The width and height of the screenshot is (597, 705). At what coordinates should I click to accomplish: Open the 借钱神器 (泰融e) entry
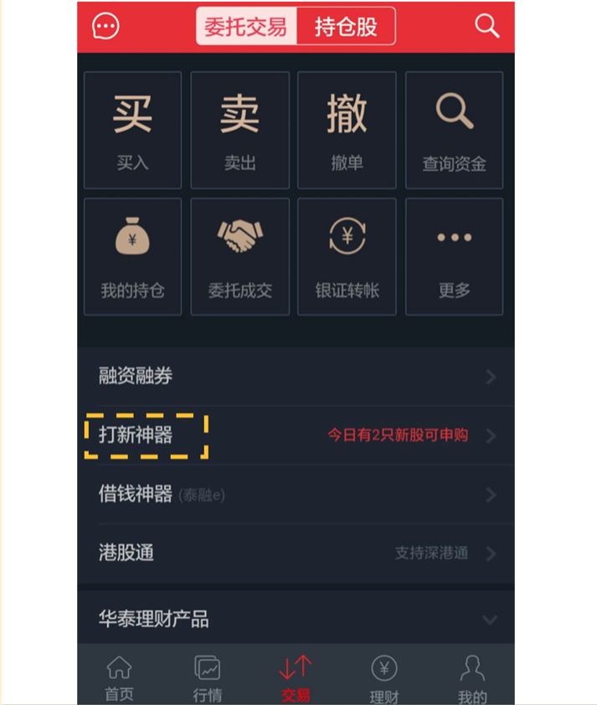[x=296, y=495]
